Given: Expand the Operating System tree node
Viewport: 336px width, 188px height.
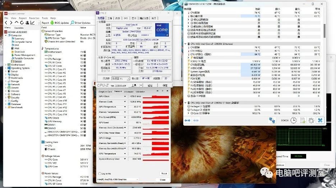Looking at the screenshot, I should pos(6,68).
